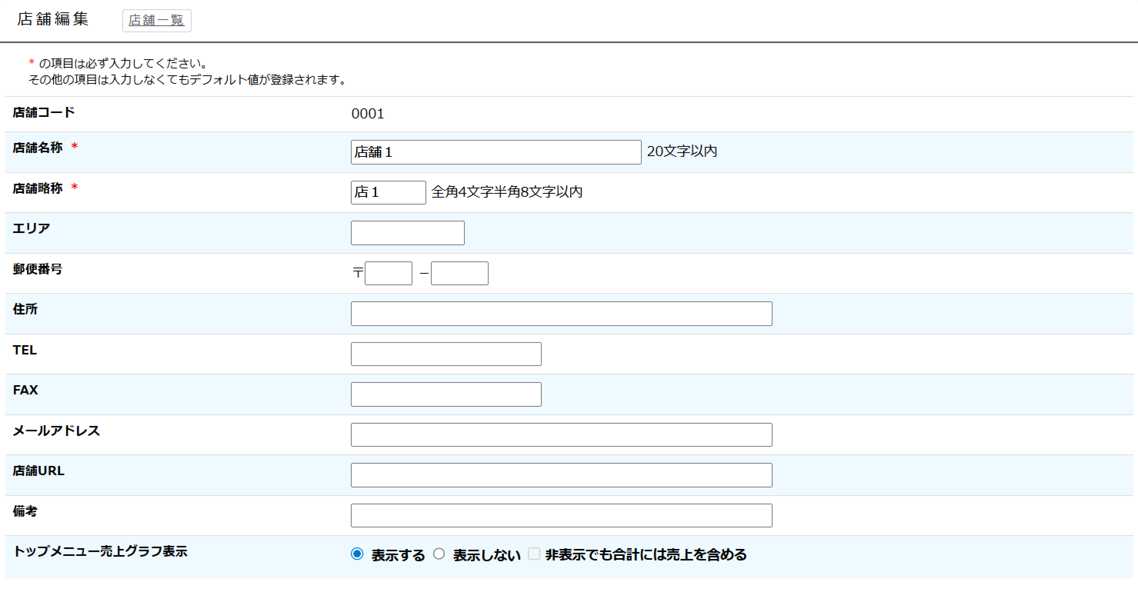Click the 店舗コード value 0001
The width and height of the screenshot is (1138, 602).
pyautogui.click(x=367, y=114)
